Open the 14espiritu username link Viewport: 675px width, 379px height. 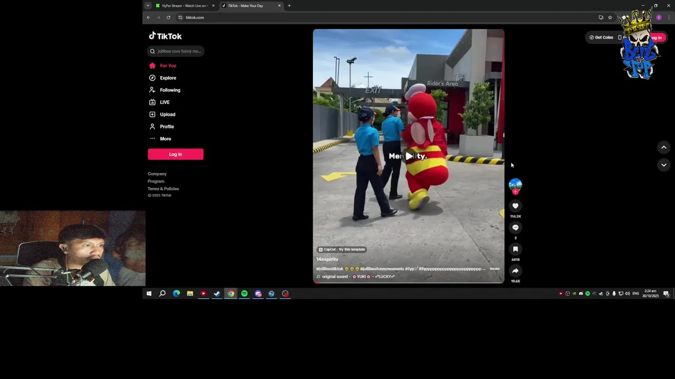pos(327,259)
